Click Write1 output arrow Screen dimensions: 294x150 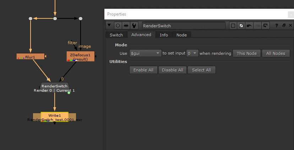pos(55,123)
